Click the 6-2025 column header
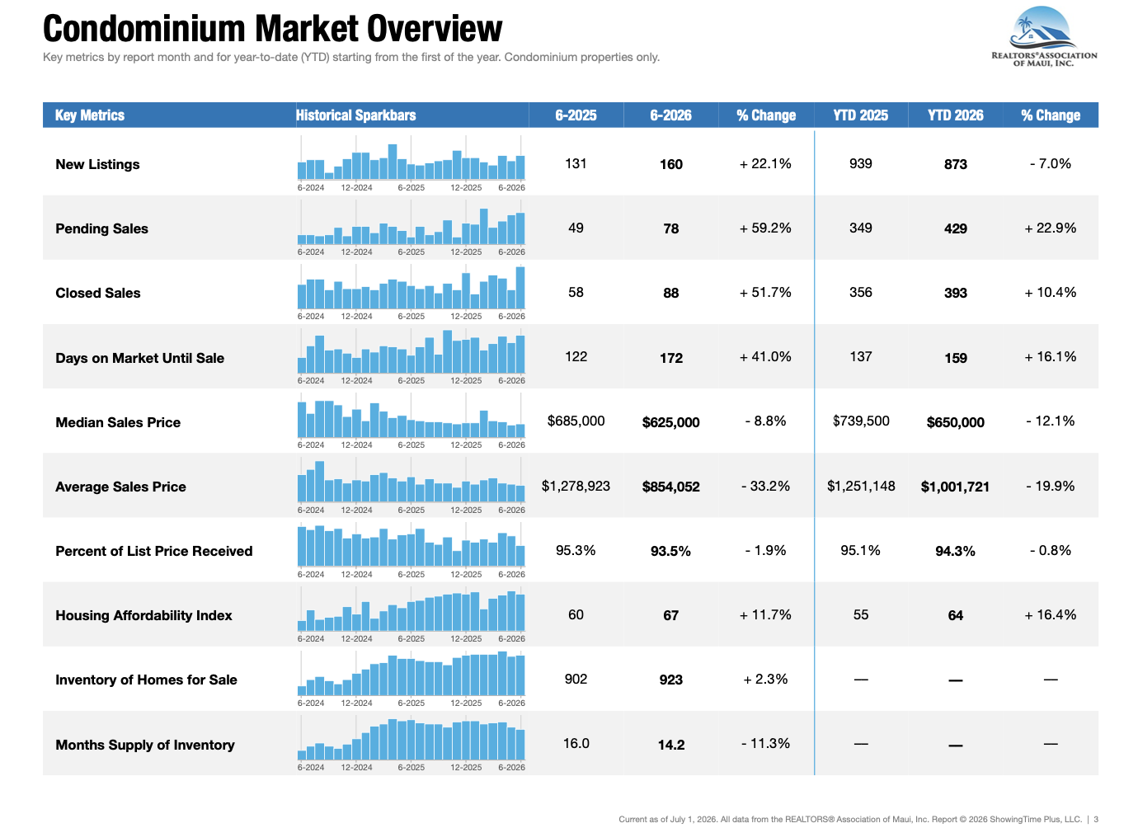1138x828 pixels. (x=576, y=115)
